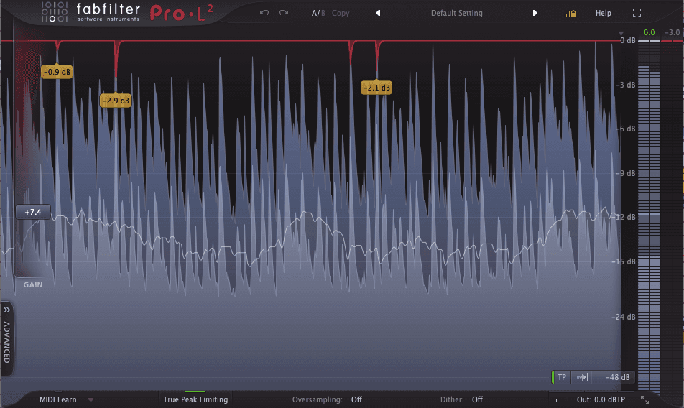Go to the previous preset arrow
This screenshot has width=684, height=408.
point(378,13)
